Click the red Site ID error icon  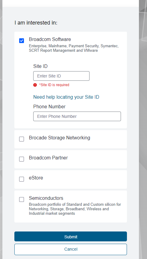35,85
